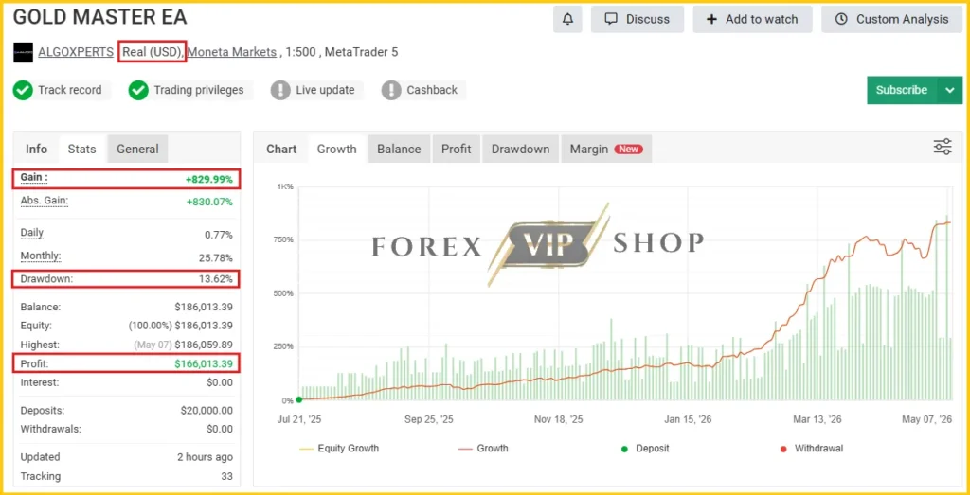This screenshot has width=970, height=495.
Task: Click the 25.78% monthly value
Action: pos(214,257)
